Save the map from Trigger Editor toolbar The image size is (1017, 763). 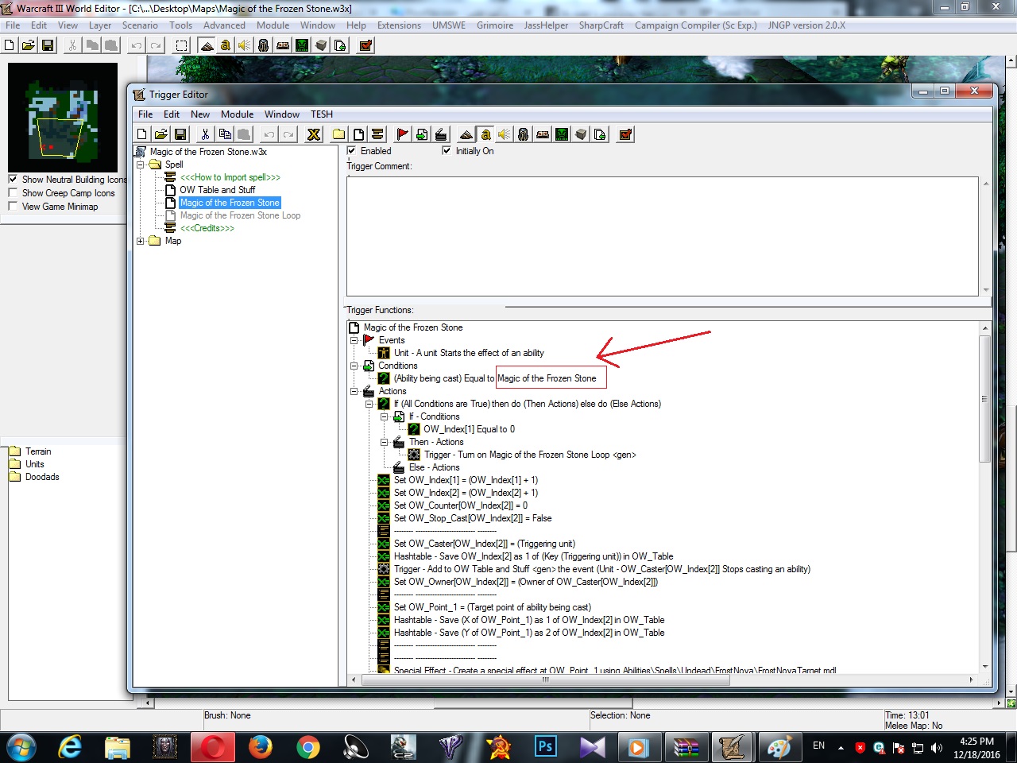[180, 134]
